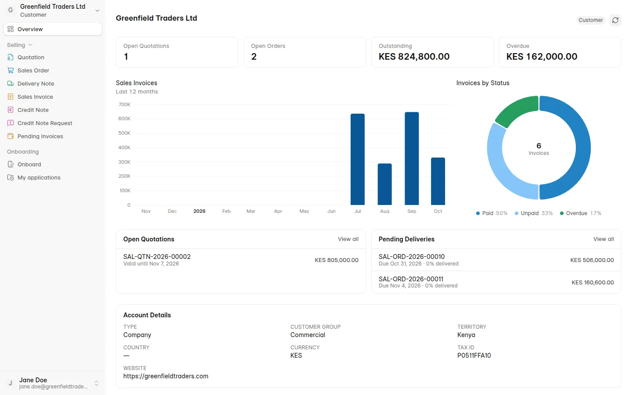Click the Sales Invoice icon
Viewport: 632px width, 395px height.
11,97
